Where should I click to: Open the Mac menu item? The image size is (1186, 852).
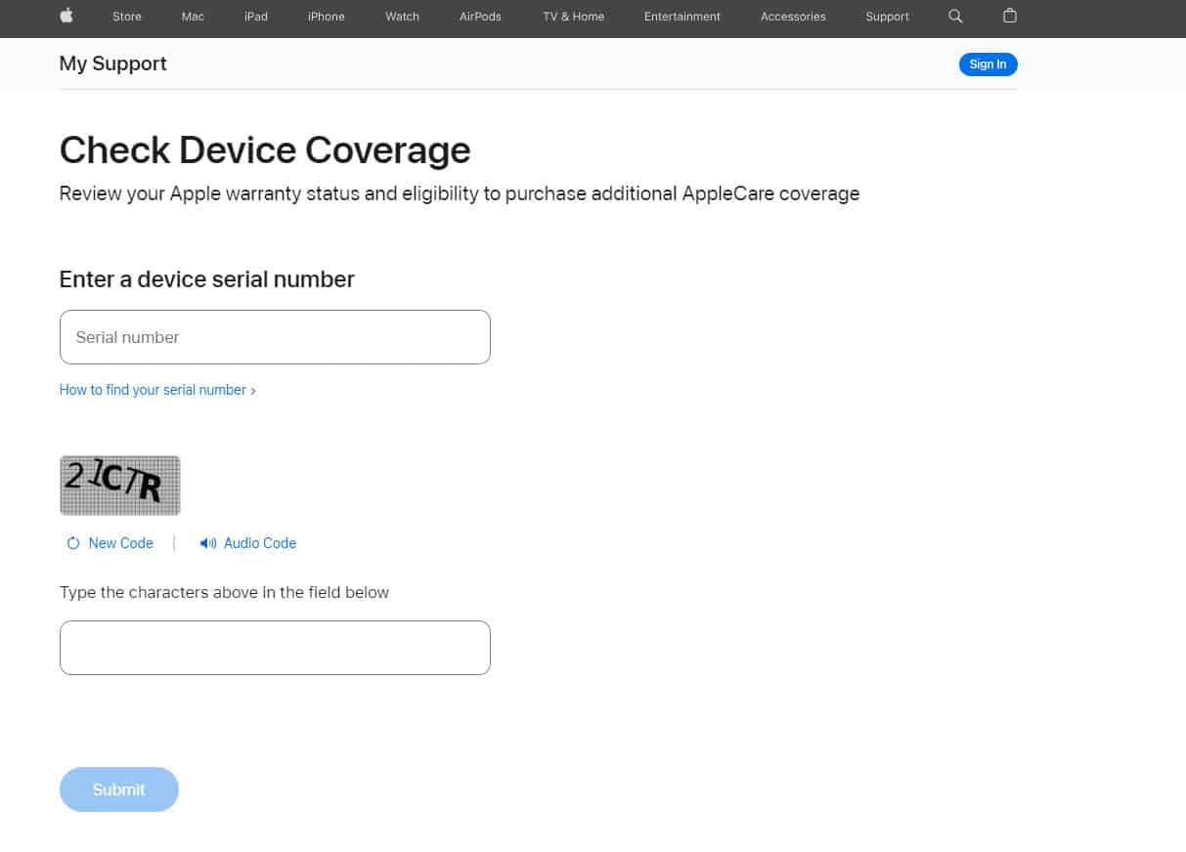coord(193,17)
